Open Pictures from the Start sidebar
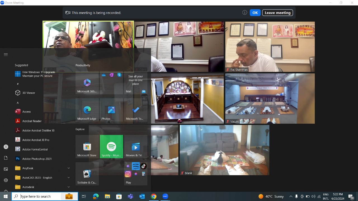Viewport: 358px width, 201px height. [6, 169]
